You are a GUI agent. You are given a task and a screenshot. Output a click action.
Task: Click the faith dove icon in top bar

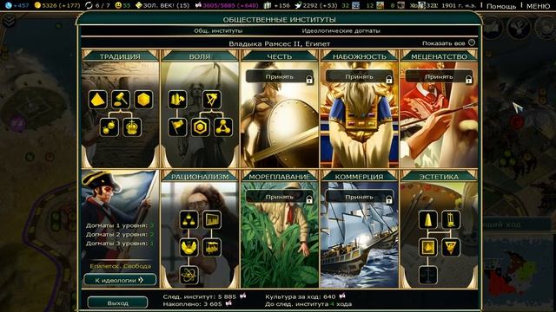(x=298, y=5)
